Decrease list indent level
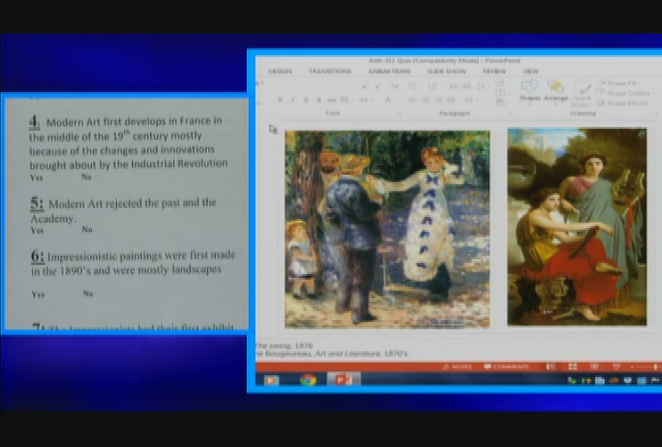The height and width of the screenshot is (447, 662). pos(454,86)
